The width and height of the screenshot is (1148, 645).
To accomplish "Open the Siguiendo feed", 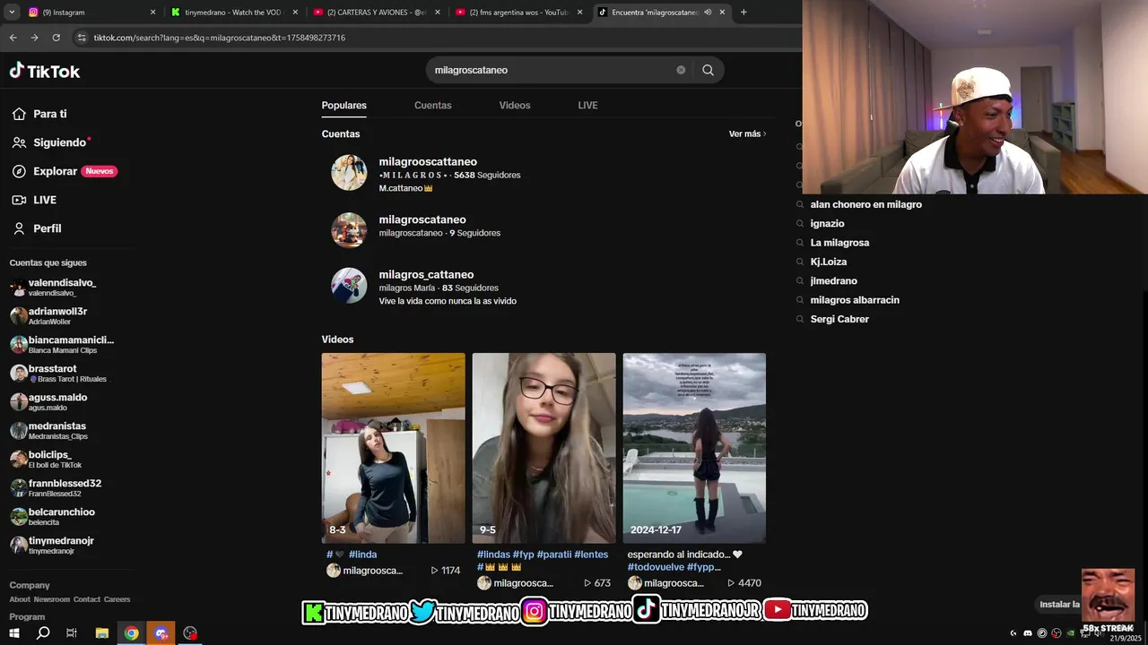I will tap(51, 142).
